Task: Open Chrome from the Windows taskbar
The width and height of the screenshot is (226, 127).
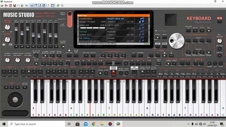Action: [94, 124]
